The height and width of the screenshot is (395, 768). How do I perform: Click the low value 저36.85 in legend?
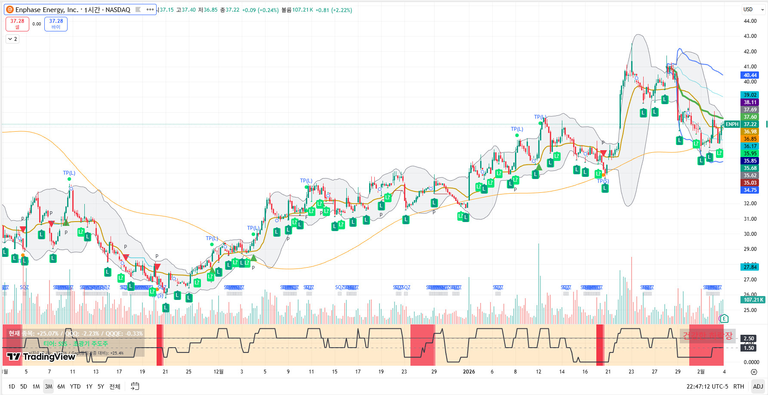point(208,10)
